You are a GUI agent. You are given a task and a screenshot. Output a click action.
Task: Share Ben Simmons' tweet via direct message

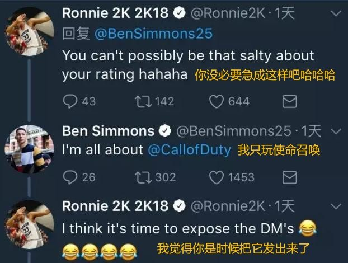click(289, 177)
